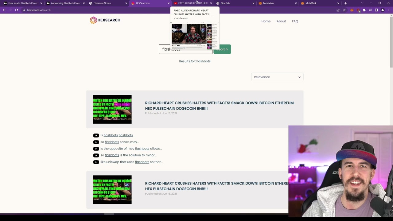This screenshot has width=393, height=221.
Task: Open Chrome's three-dot menu
Action: click(x=389, y=10)
